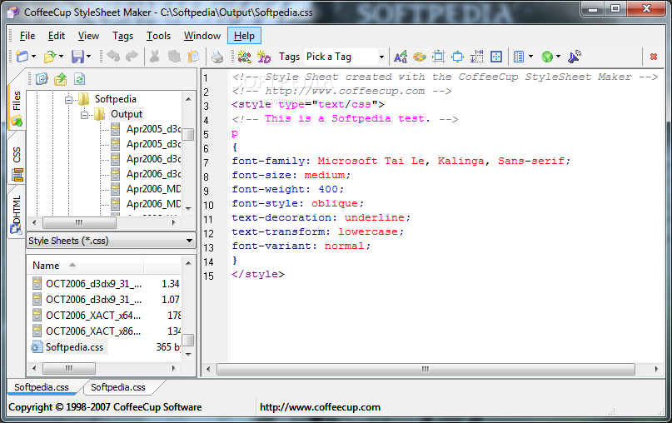
Task: Collapse the Softpedia folder in tree
Action: point(68,100)
